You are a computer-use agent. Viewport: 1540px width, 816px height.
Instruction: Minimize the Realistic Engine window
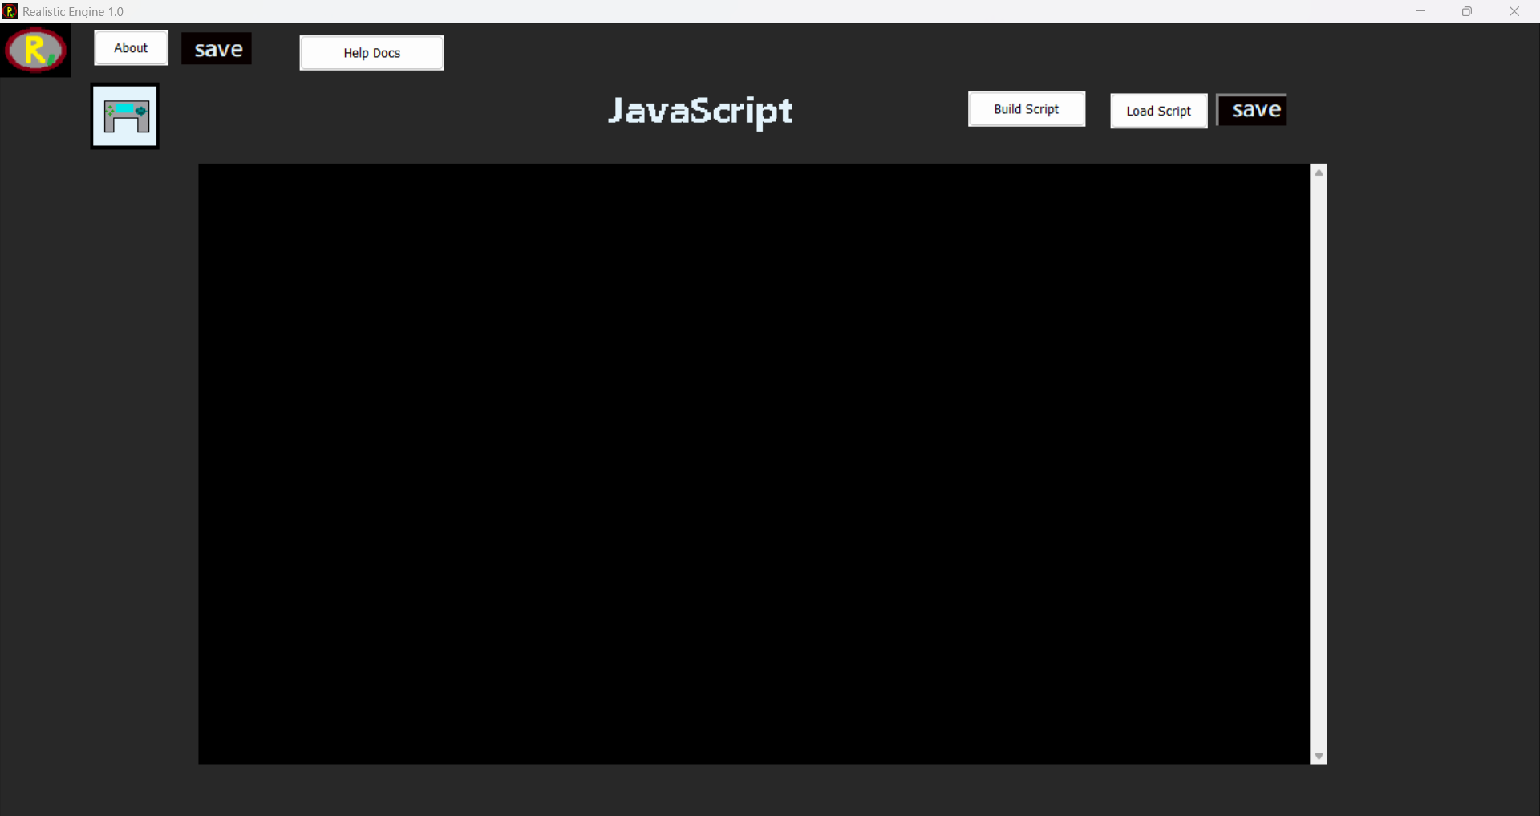[x=1420, y=11]
